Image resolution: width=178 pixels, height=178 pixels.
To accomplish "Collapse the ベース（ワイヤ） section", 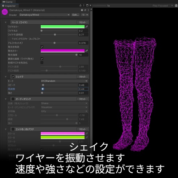I will tap(6, 22).
